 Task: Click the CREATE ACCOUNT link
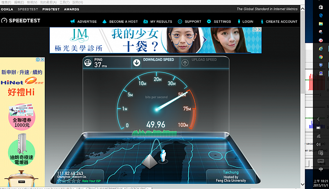point(281,21)
